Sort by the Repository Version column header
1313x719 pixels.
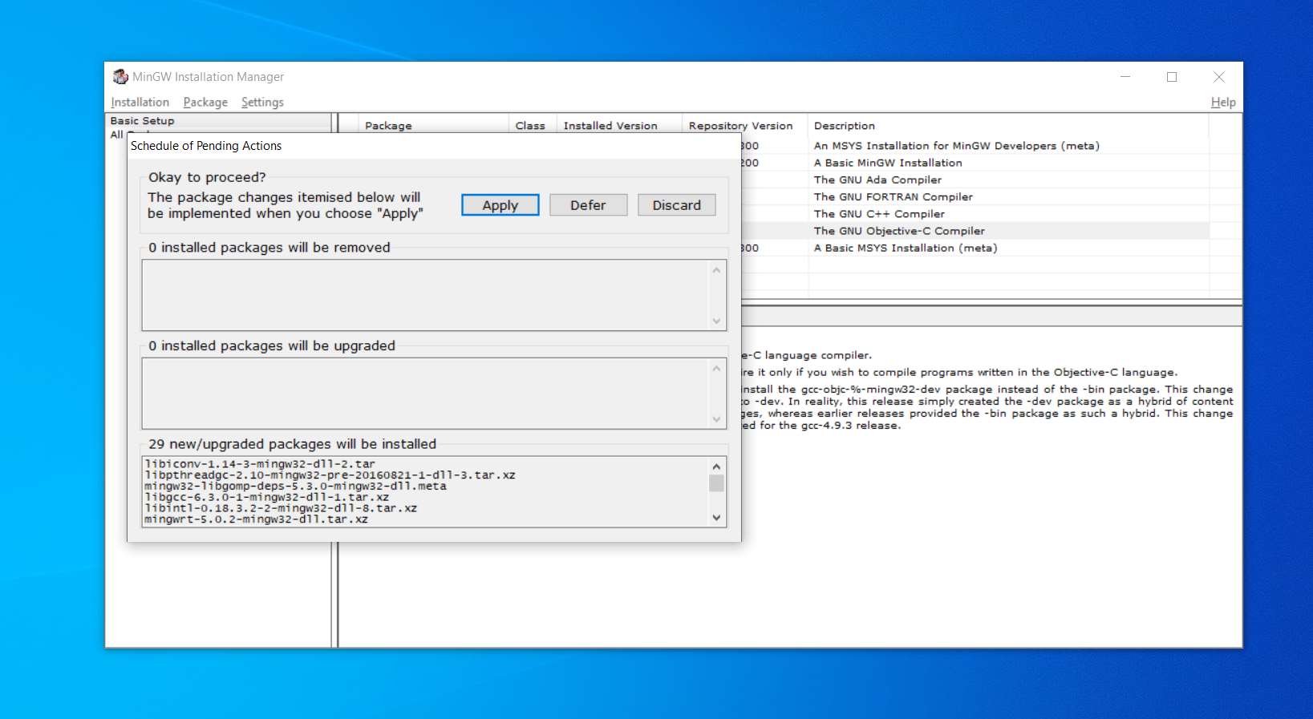[x=740, y=126]
